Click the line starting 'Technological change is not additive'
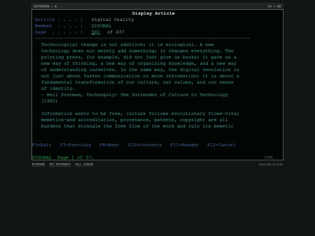This screenshot has height=236, width=315. click(127, 45)
